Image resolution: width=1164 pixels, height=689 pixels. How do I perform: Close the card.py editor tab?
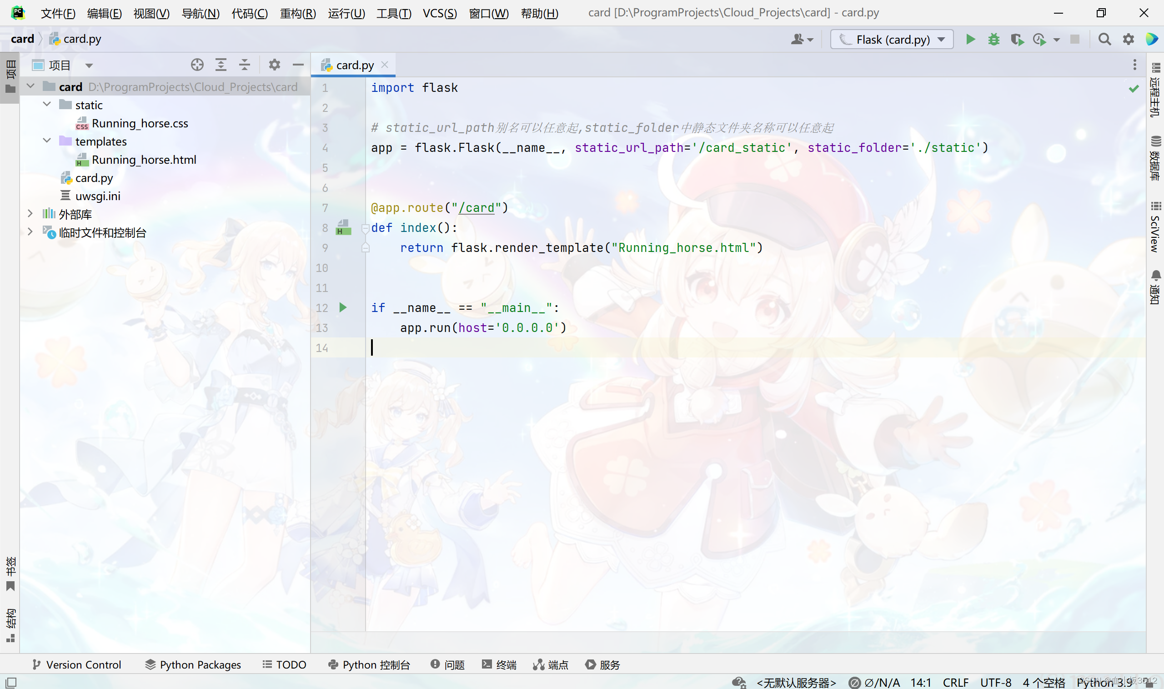click(385, 65)
